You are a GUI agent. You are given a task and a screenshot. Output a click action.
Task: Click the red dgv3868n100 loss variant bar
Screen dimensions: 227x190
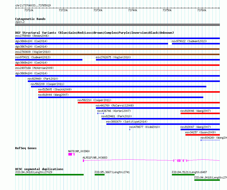(x=117, y=65)
